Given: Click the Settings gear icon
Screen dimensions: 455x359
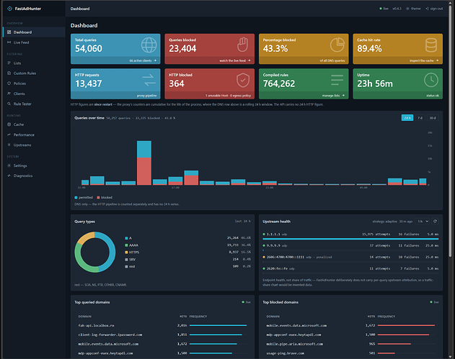Looking at the screenshot, I should (9, 165).
